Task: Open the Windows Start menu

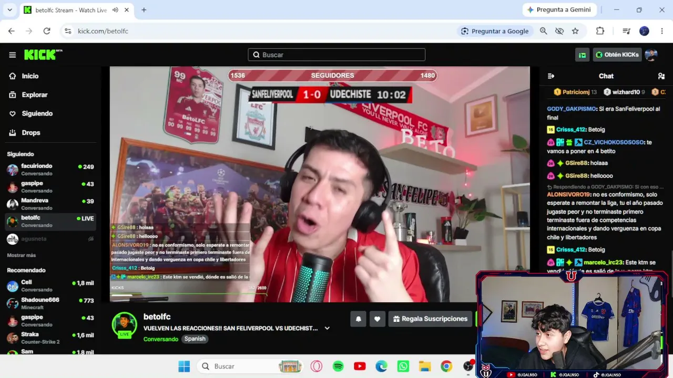Action: pyautogui.click(x=184, y=366)
